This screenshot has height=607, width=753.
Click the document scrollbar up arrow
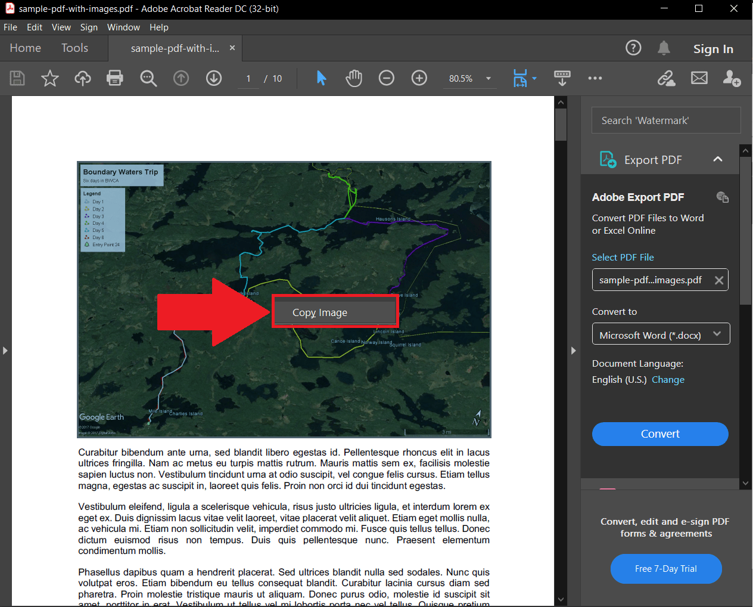[x=561, y=103]
